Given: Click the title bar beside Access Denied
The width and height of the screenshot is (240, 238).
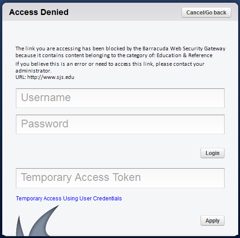Looking at the screenshot, I should [125, 12].
